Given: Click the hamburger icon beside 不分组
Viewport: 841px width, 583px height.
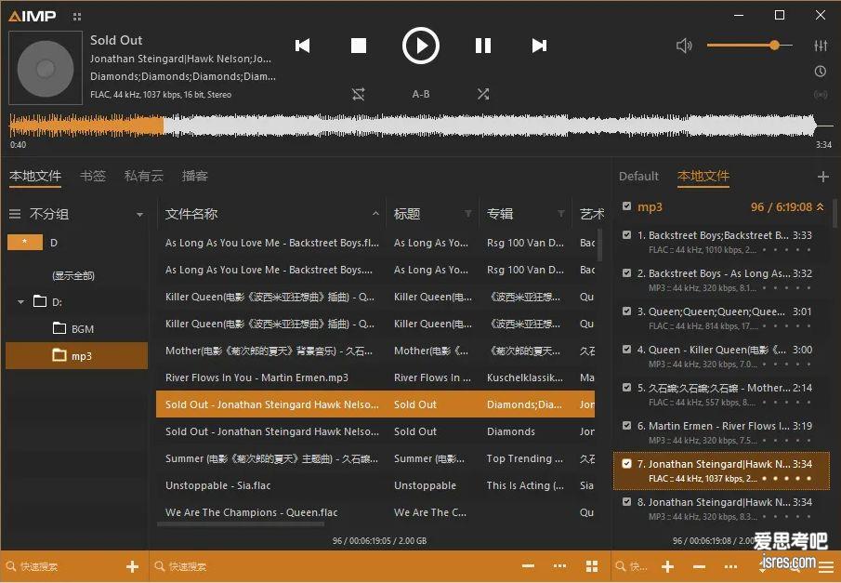Looking at the screenshot, I should coord(15,214).
